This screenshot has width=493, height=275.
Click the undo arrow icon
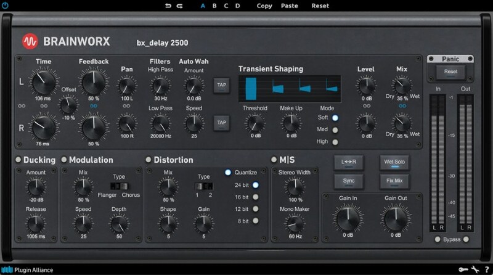169,6
